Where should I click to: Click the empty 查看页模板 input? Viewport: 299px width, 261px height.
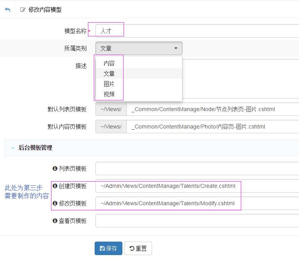197,221
